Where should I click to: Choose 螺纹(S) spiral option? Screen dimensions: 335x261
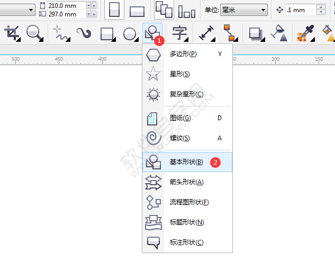point(187,138)
